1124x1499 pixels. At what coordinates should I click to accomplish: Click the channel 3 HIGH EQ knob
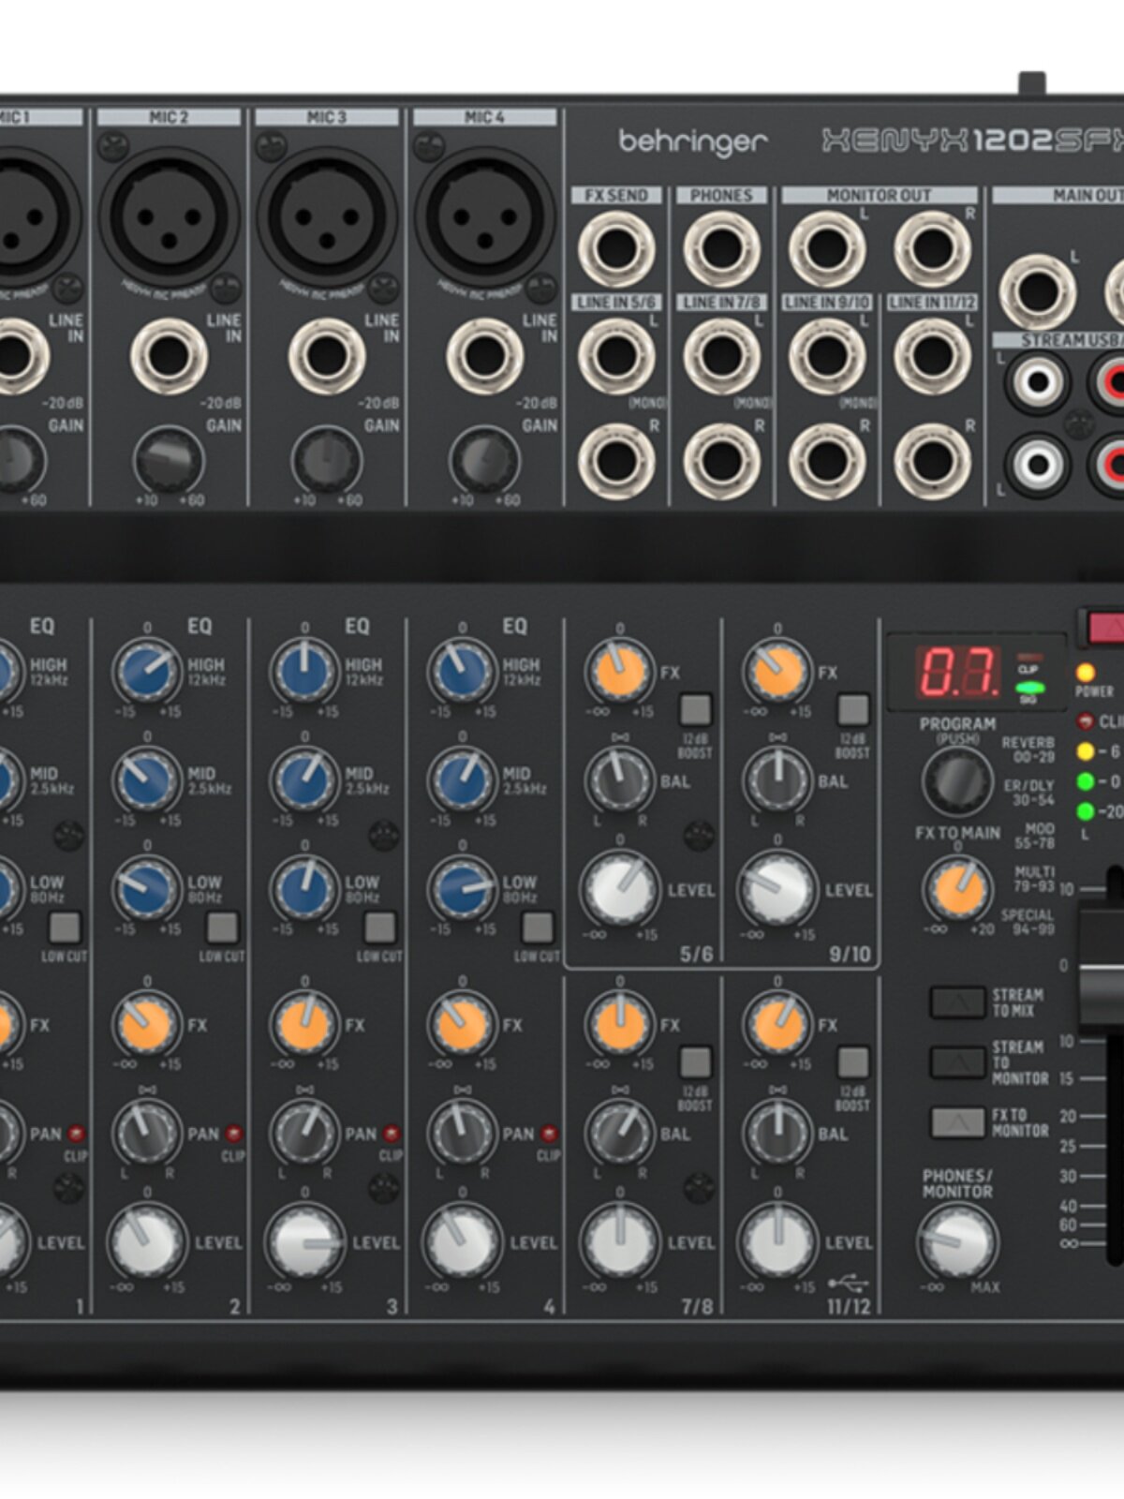coord(304,673)
